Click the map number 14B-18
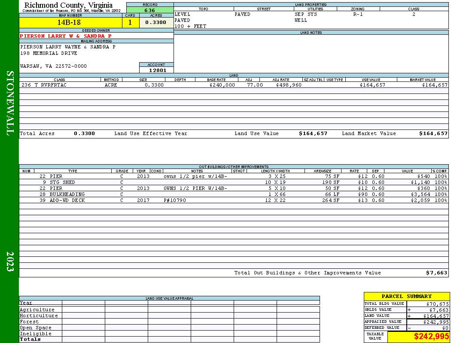This screenshot has width=451, height=343. point(69,22)
